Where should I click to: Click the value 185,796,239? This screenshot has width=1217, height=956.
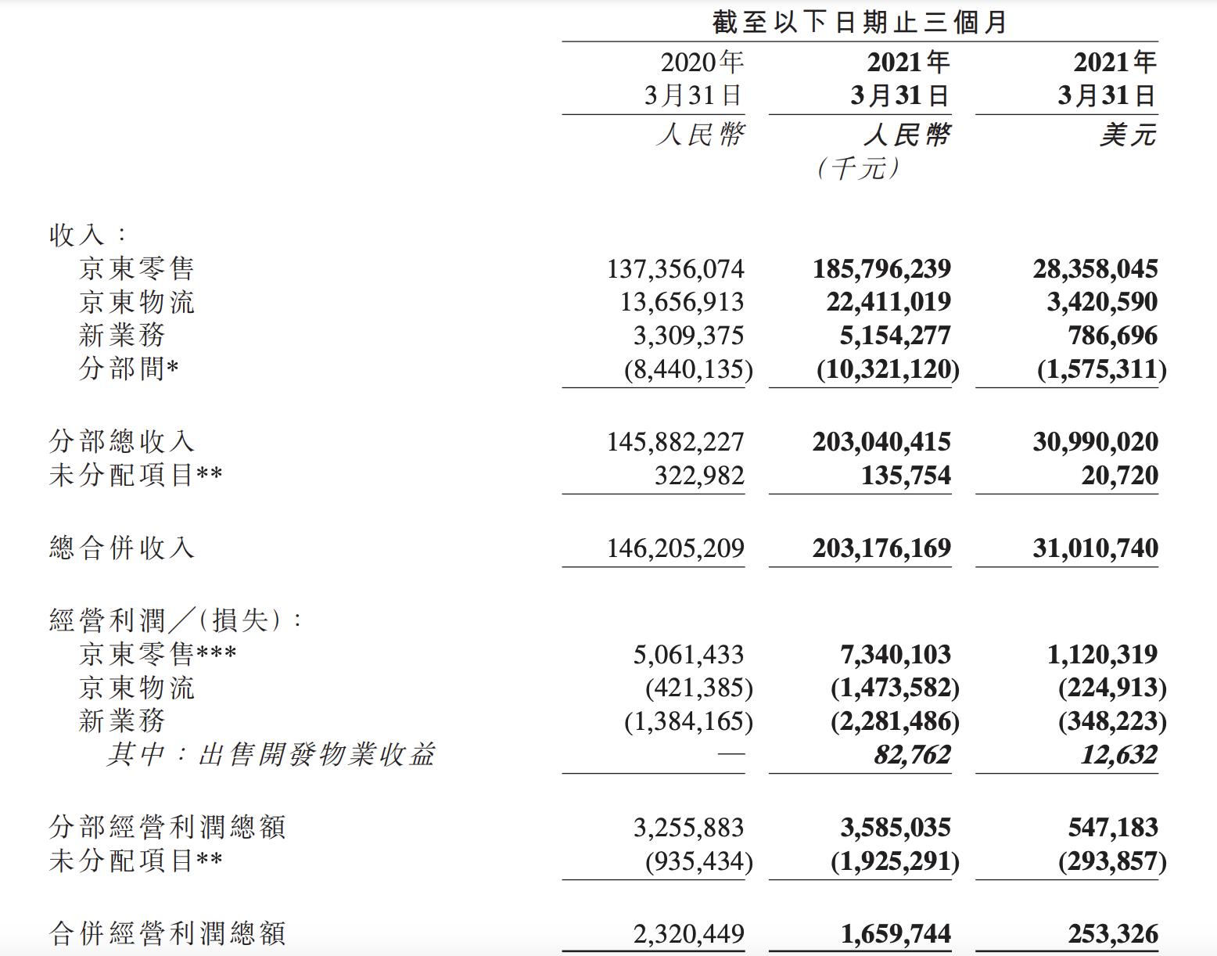(x=881, y=269)
